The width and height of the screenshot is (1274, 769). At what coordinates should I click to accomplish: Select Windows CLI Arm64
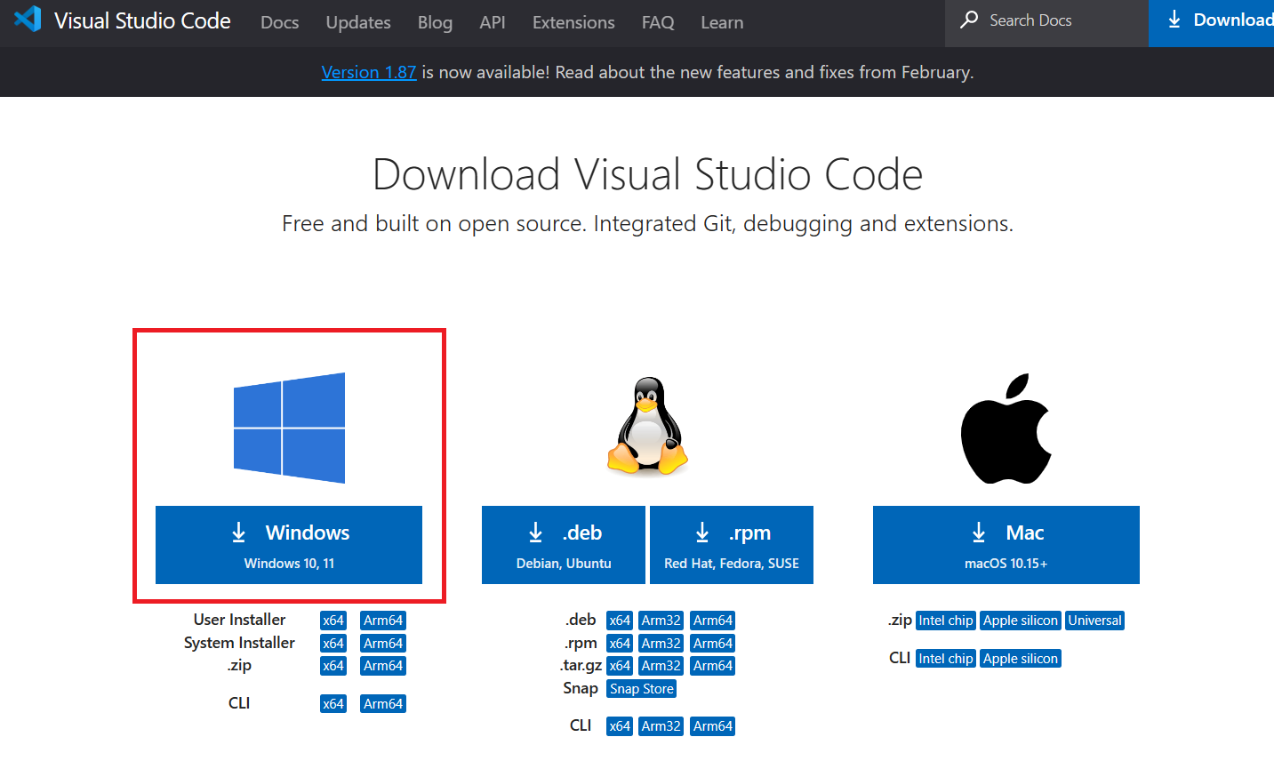(x=383, y=704)
